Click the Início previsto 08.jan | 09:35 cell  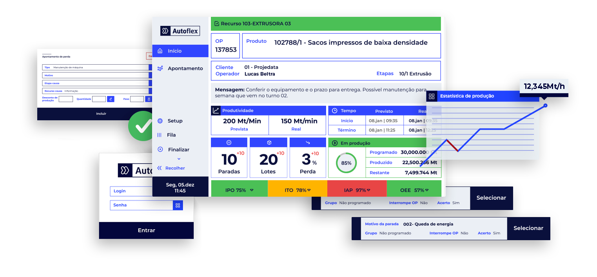(x=384, y=121)
